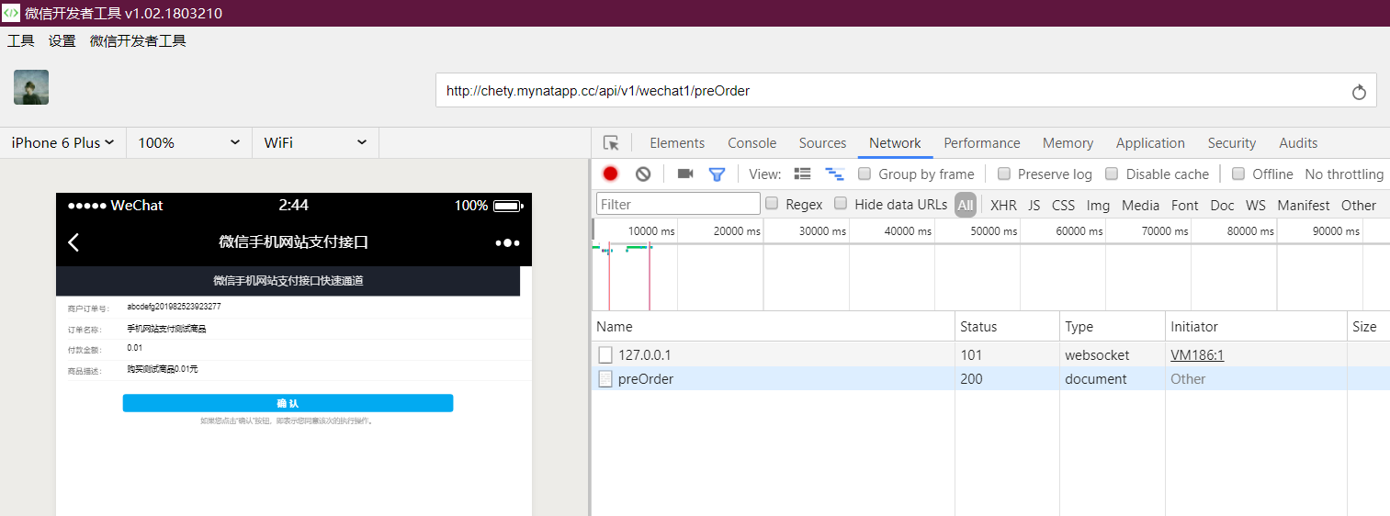Click the blue 确认 confirm button
Viewport: 1390px width, 516px height.
coord(288,403)
